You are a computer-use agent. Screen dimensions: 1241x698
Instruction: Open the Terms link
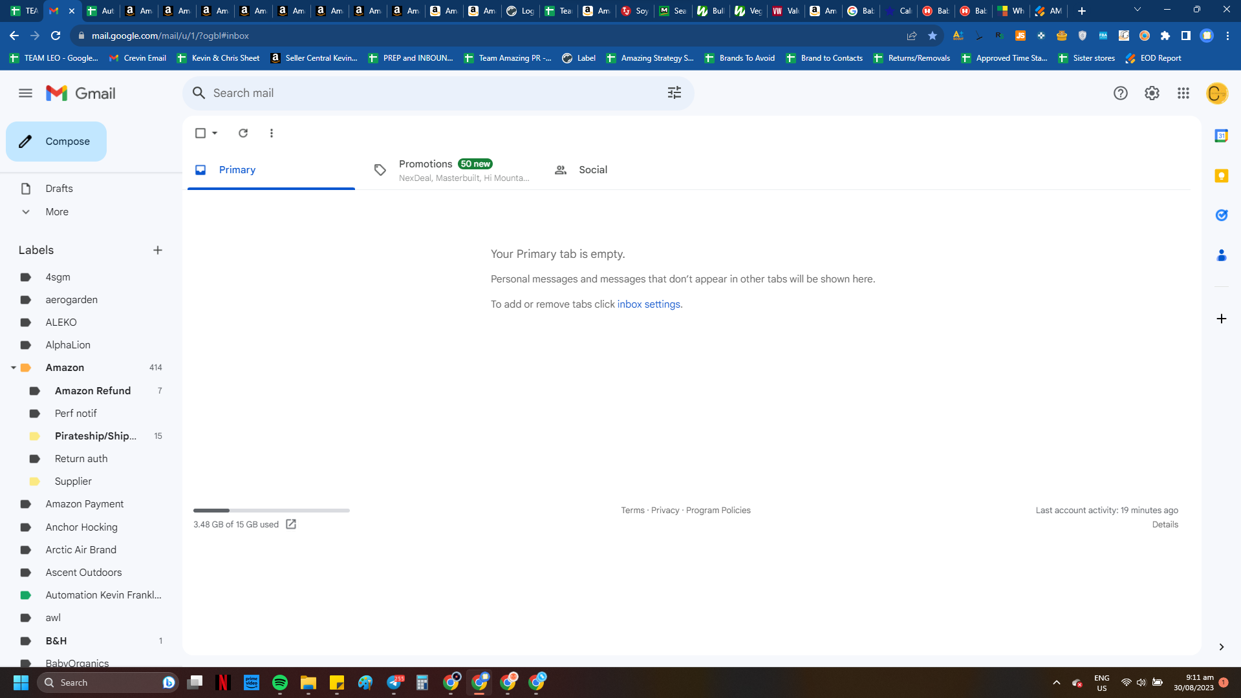632,511
